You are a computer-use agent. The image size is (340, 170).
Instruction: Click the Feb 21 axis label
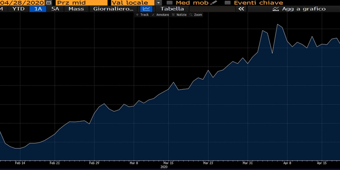click(55, 163)
